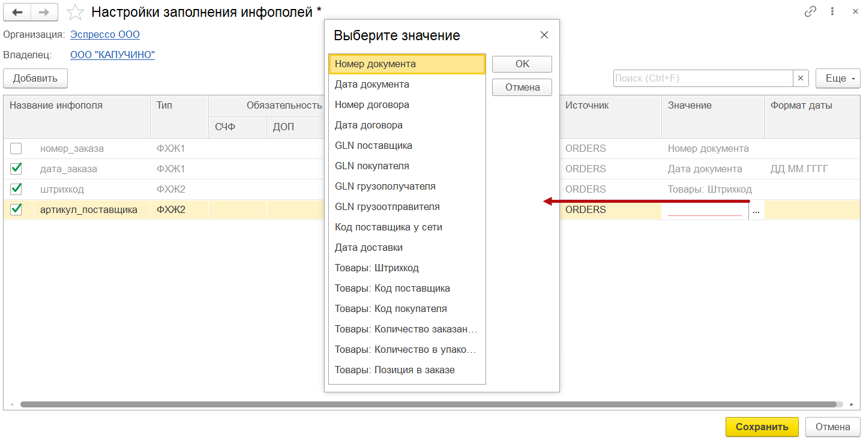This screenshot has height=441, width=866.
Task: Click the horizontal scrollbar of the table
Action: 428,404
